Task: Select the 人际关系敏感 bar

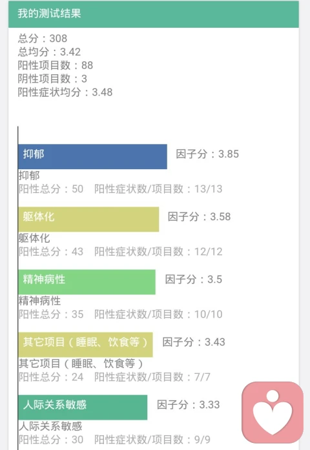Action: 83,407
